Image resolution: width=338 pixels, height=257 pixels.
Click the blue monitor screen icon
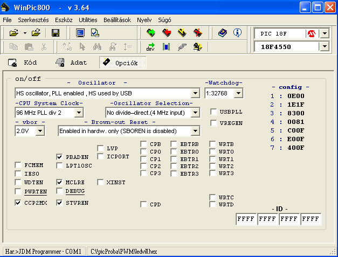(80, 33)
